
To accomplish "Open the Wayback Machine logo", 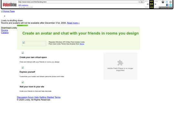I will 10,4.
